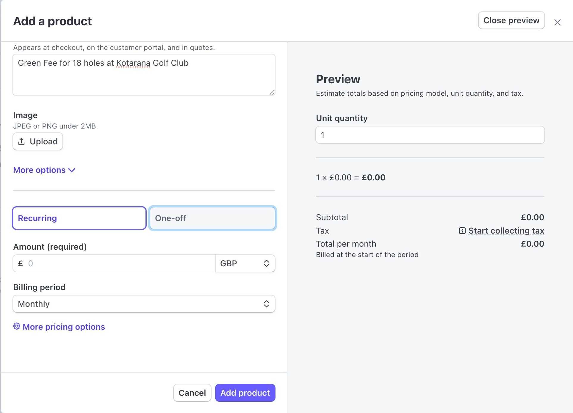Select One-off pricing type
Screen dimensions: 573x413
click(212, 218)
